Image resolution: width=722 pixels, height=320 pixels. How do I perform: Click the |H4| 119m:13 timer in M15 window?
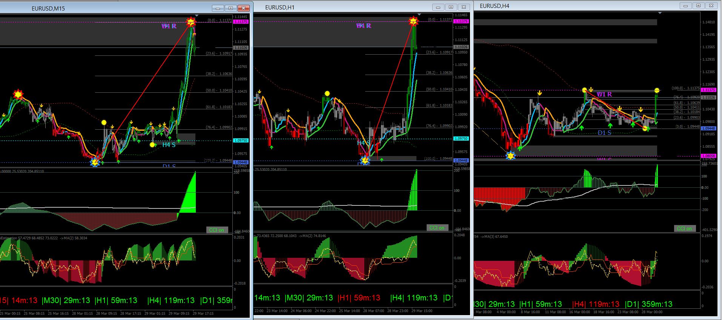pos(171,300)
